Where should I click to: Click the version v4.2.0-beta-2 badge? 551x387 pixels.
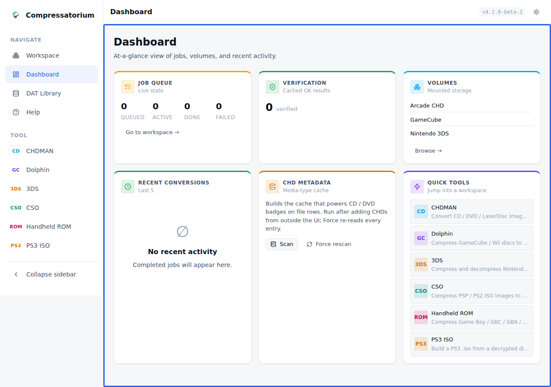coord(502,12)
